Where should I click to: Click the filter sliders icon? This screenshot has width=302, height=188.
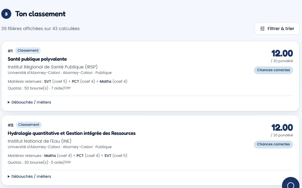point(262,29)
